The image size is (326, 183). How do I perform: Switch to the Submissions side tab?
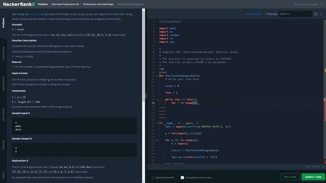coord(4,53)
